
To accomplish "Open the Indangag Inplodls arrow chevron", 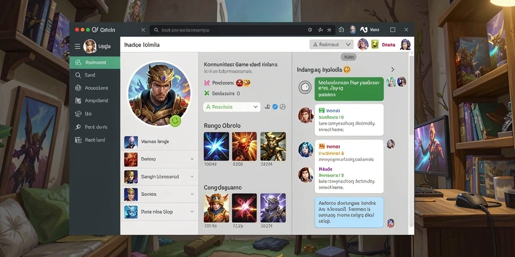I will (392, 69).
